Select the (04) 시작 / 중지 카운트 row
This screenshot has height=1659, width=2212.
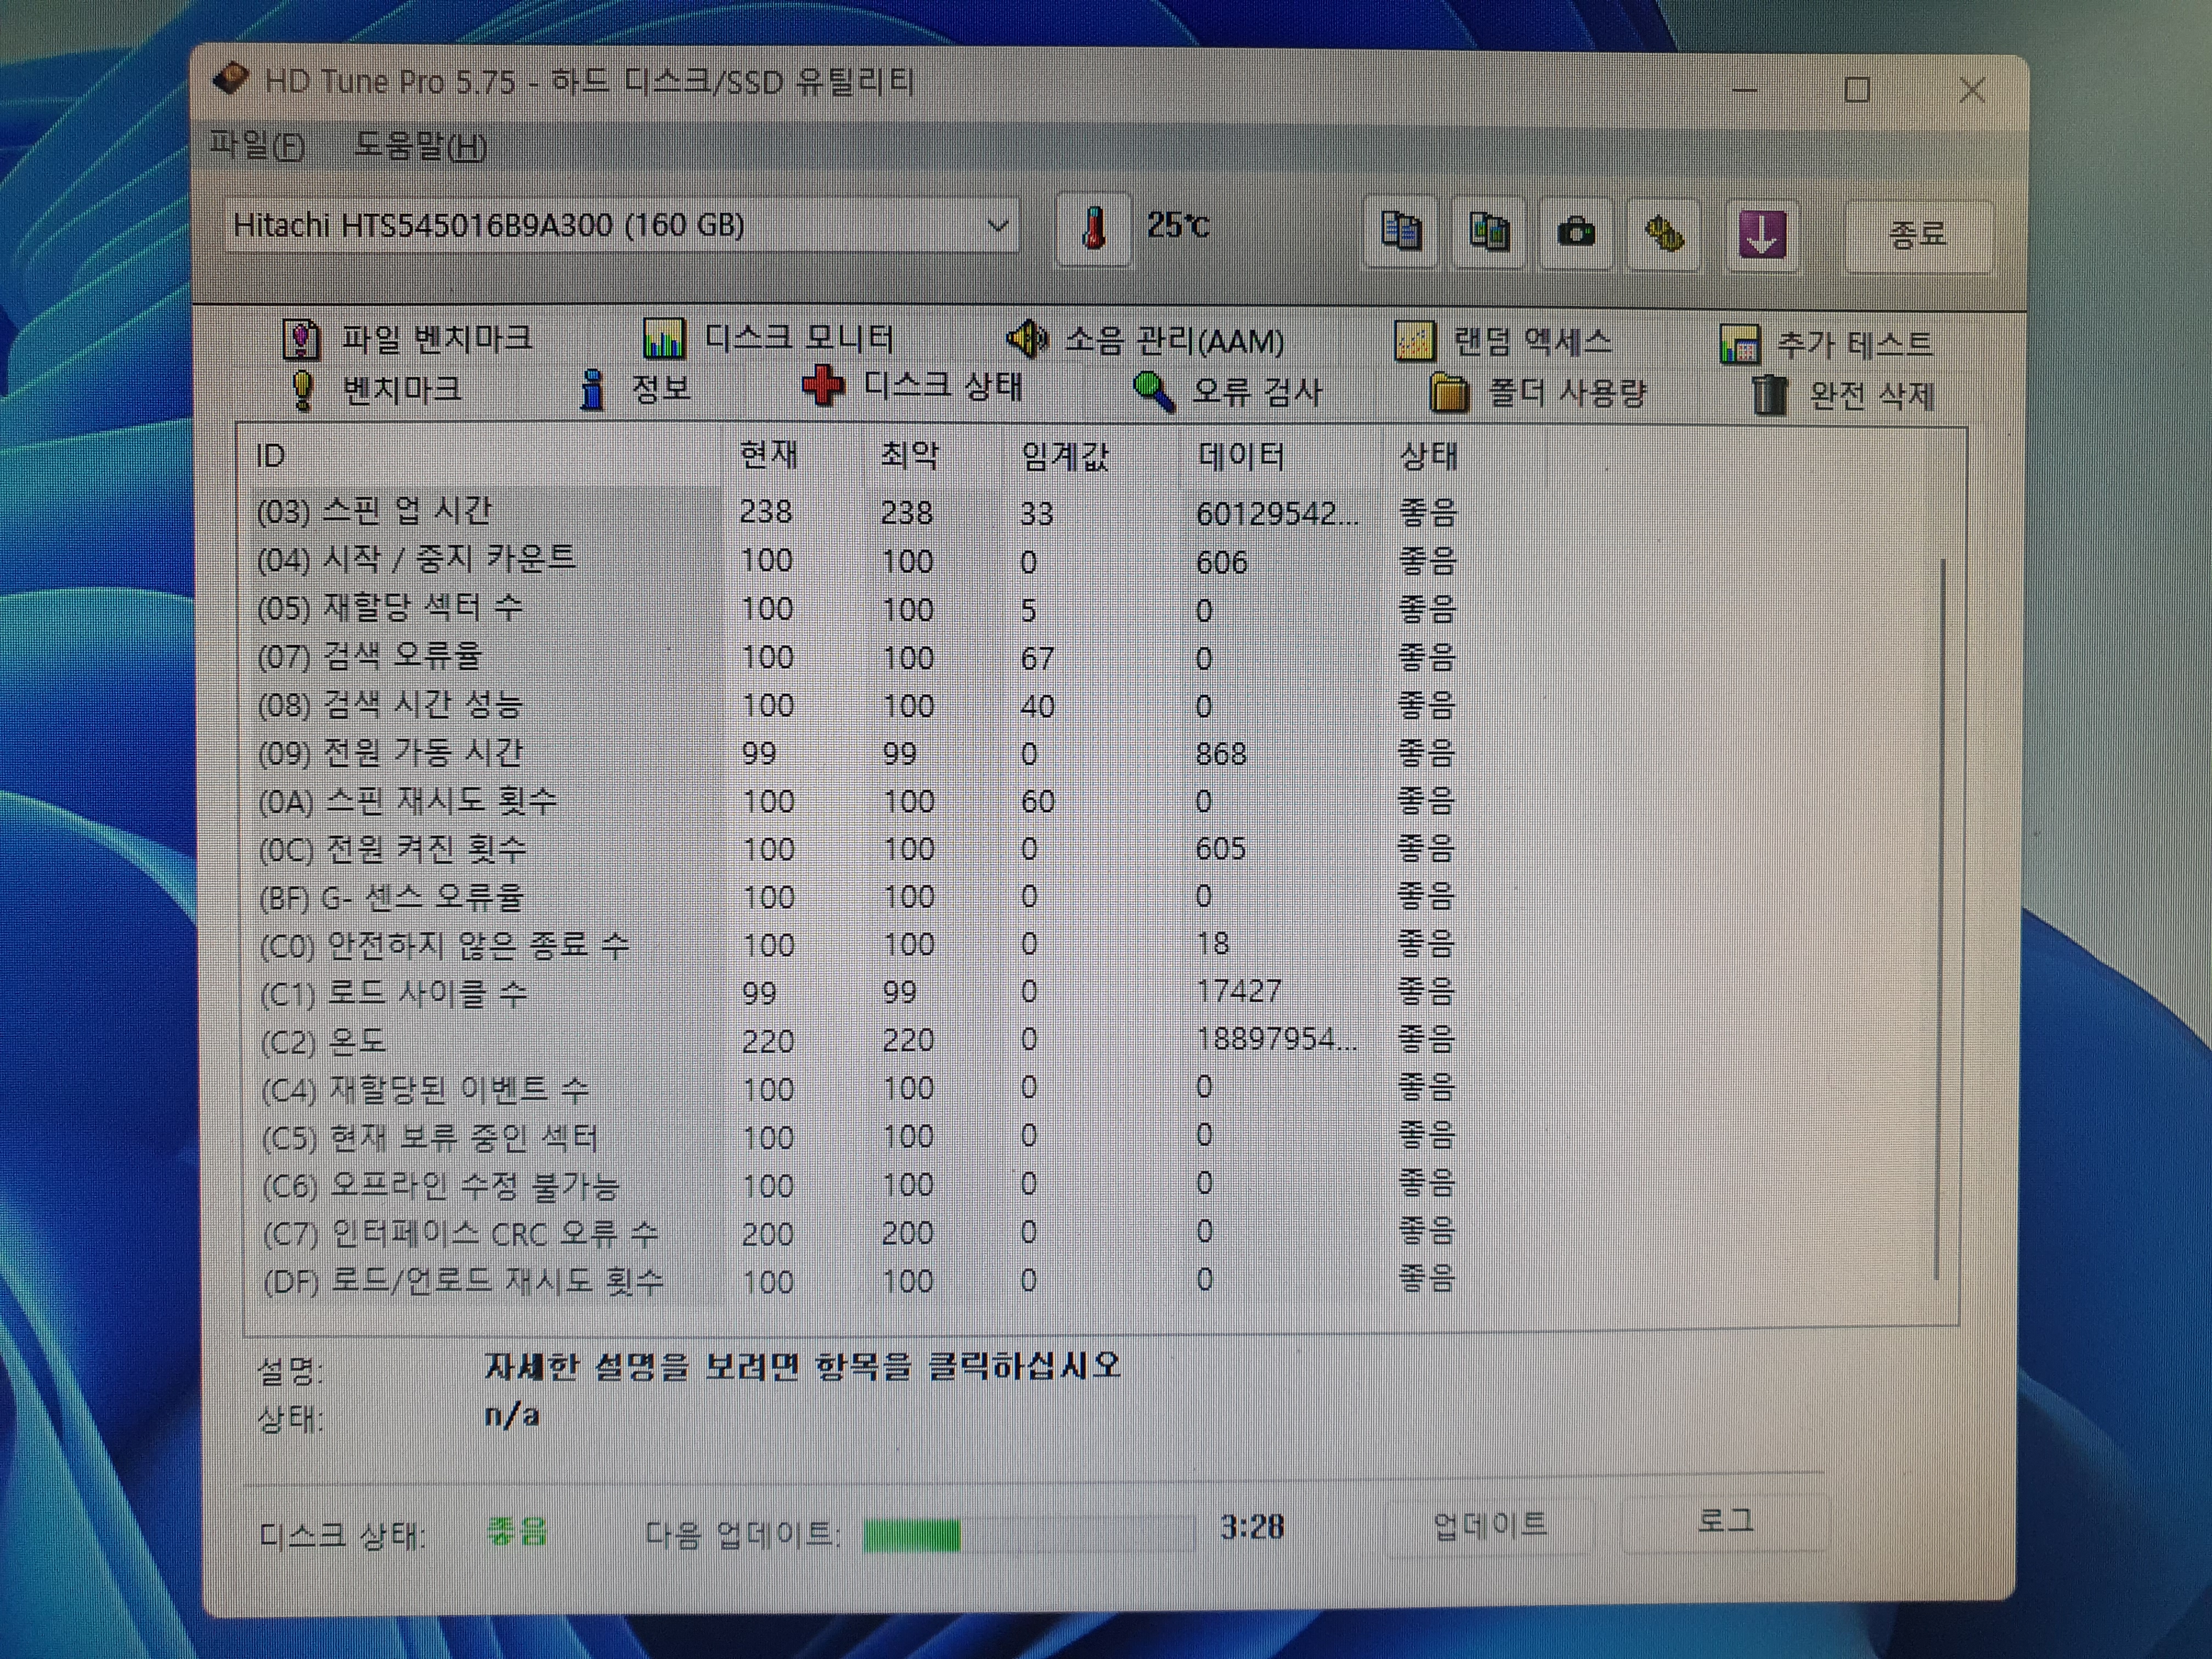tap(856, 560)
